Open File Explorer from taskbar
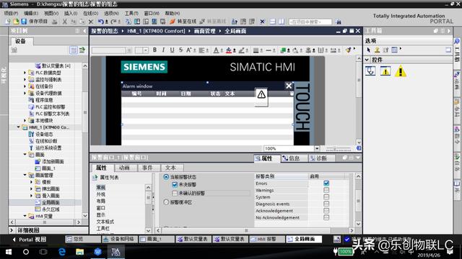This screenshot has width=462, height=259. [x=80, y=252]
